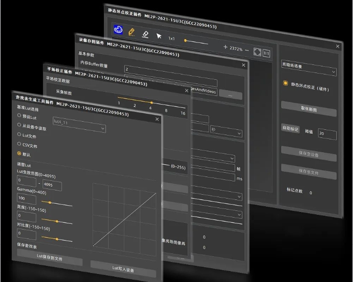
Task: Click the (0~255) range label
Action: 178,167
